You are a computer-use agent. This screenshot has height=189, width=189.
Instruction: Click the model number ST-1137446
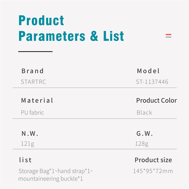[152, 82]
